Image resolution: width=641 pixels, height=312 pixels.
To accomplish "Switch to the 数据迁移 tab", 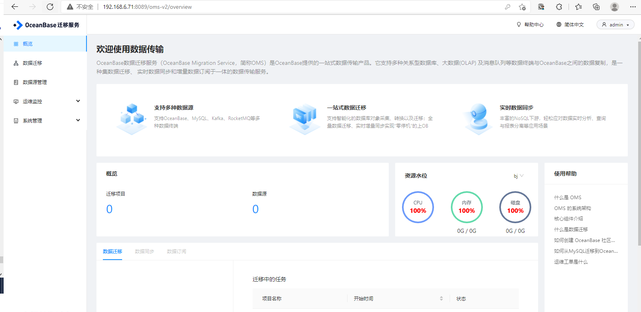I will click(x=113, y=252).
